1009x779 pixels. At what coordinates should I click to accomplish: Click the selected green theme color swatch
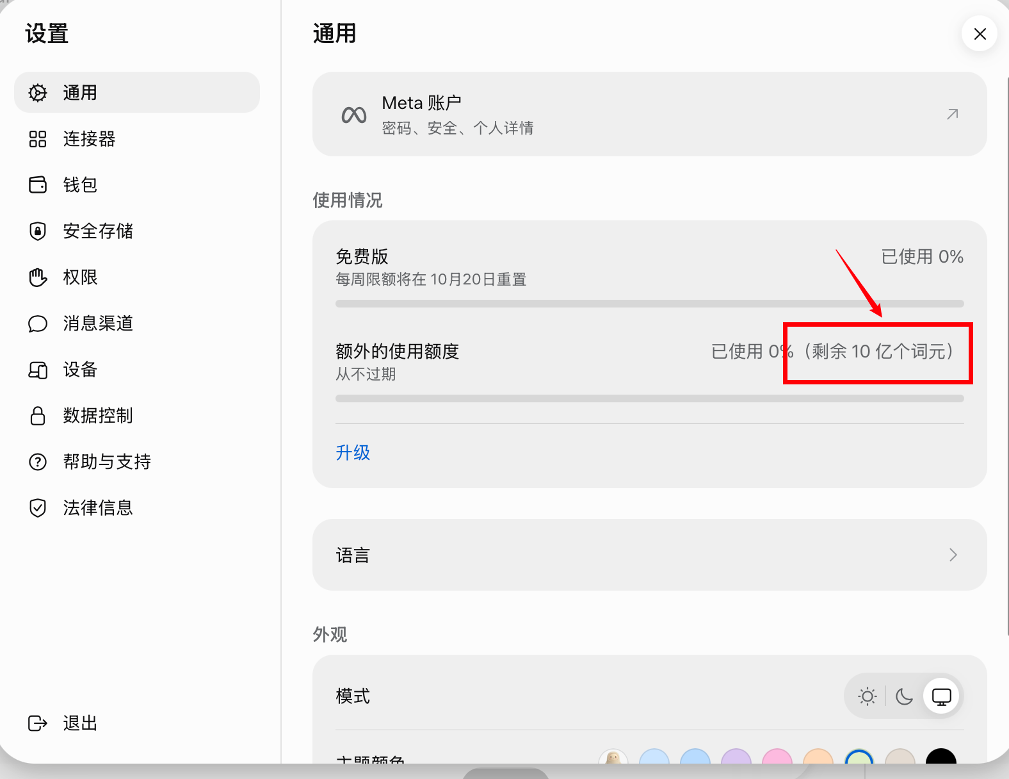[x=859, y=756]
